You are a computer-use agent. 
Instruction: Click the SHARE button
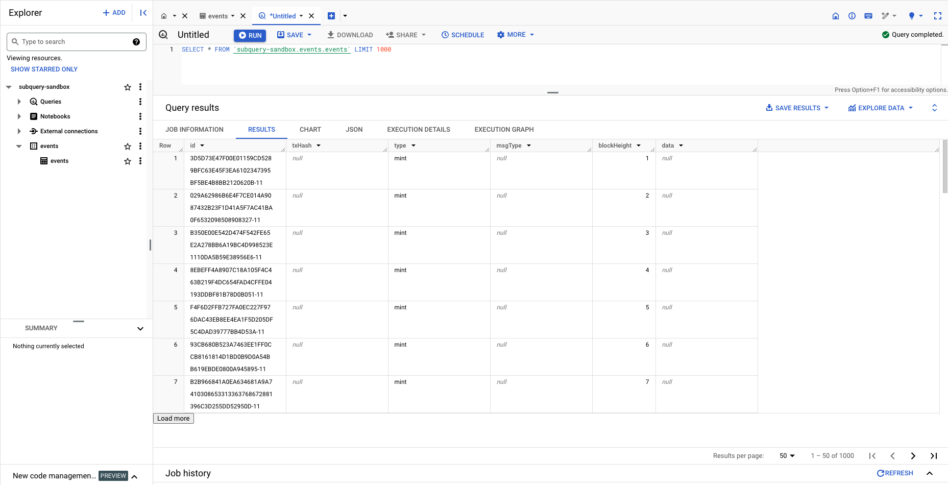402,35
